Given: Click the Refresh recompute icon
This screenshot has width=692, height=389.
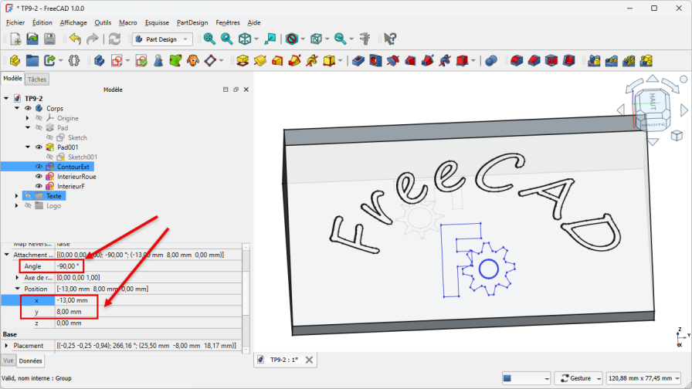Looking at the screenshot, I should (114, 39).
